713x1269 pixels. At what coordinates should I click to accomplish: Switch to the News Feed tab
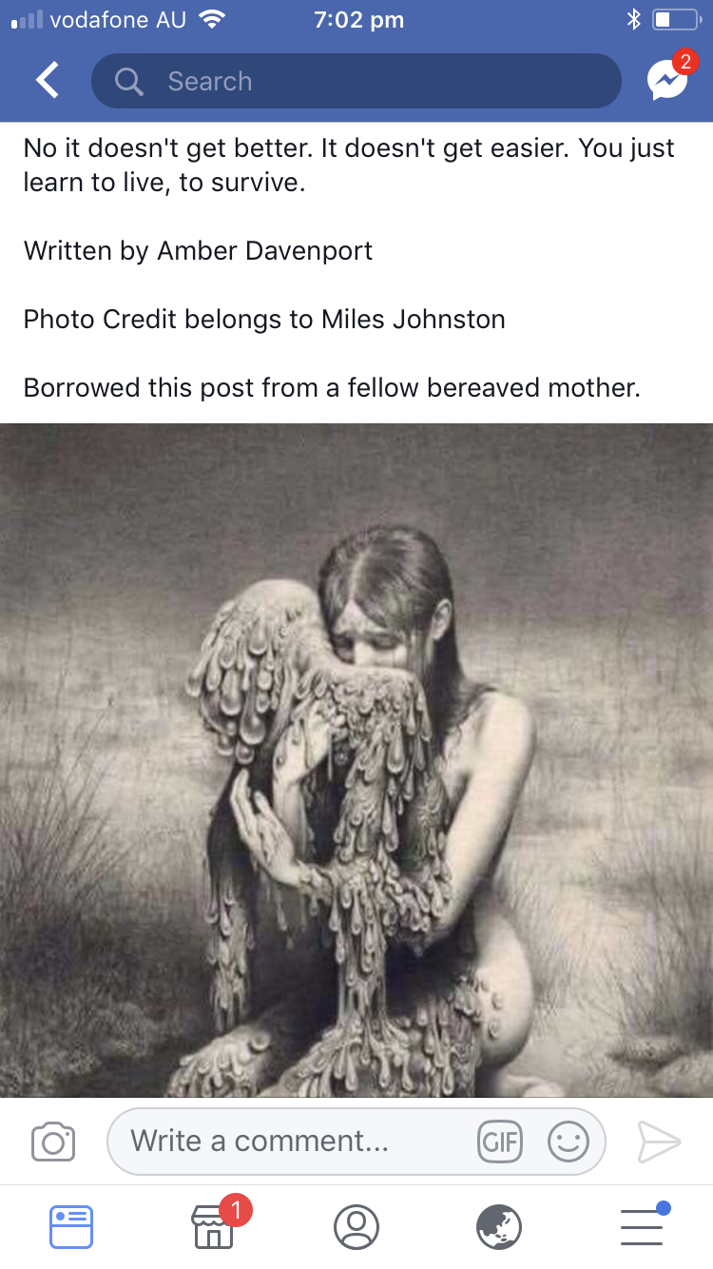(x=71, y=1227)
